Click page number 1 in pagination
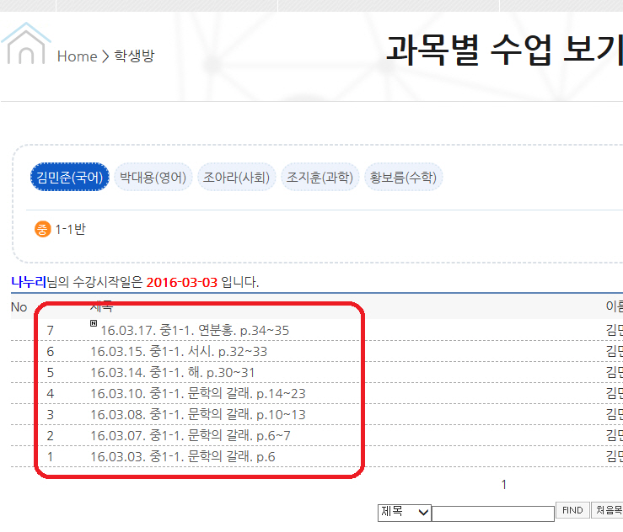 504,484
